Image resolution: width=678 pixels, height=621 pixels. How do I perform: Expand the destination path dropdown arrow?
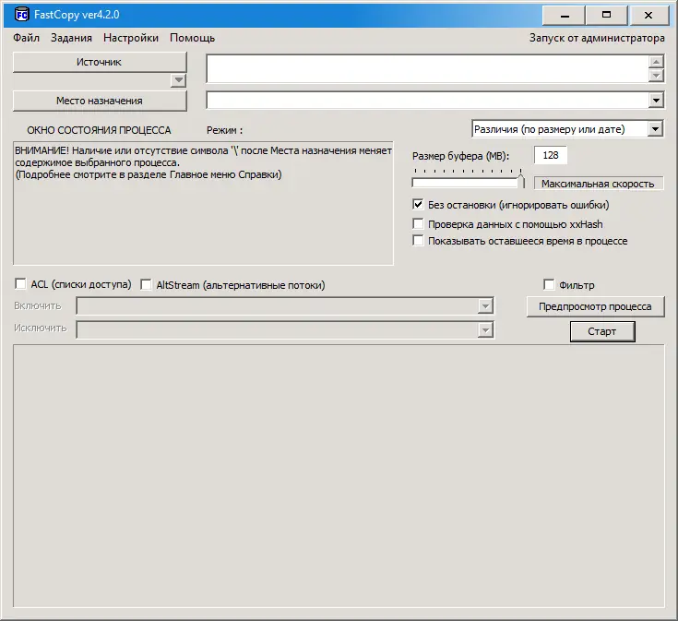point(656,101)
